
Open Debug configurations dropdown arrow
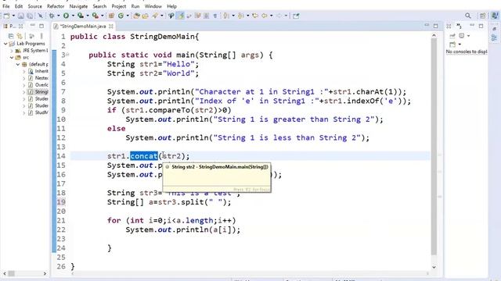click(59, 16)
